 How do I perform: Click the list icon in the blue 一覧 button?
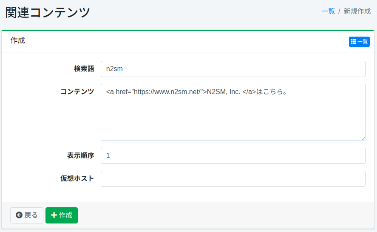click(x=353, y=42)
